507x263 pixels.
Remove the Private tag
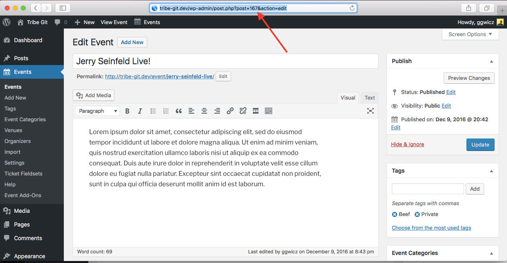coord(417,214)
